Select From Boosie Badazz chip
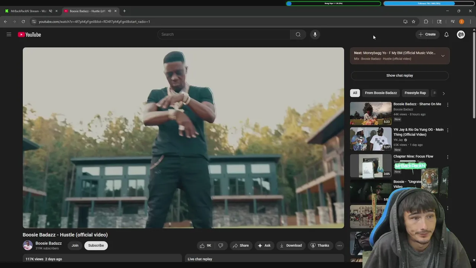This screenshot has width=476, height=268. tap(381, 93)
